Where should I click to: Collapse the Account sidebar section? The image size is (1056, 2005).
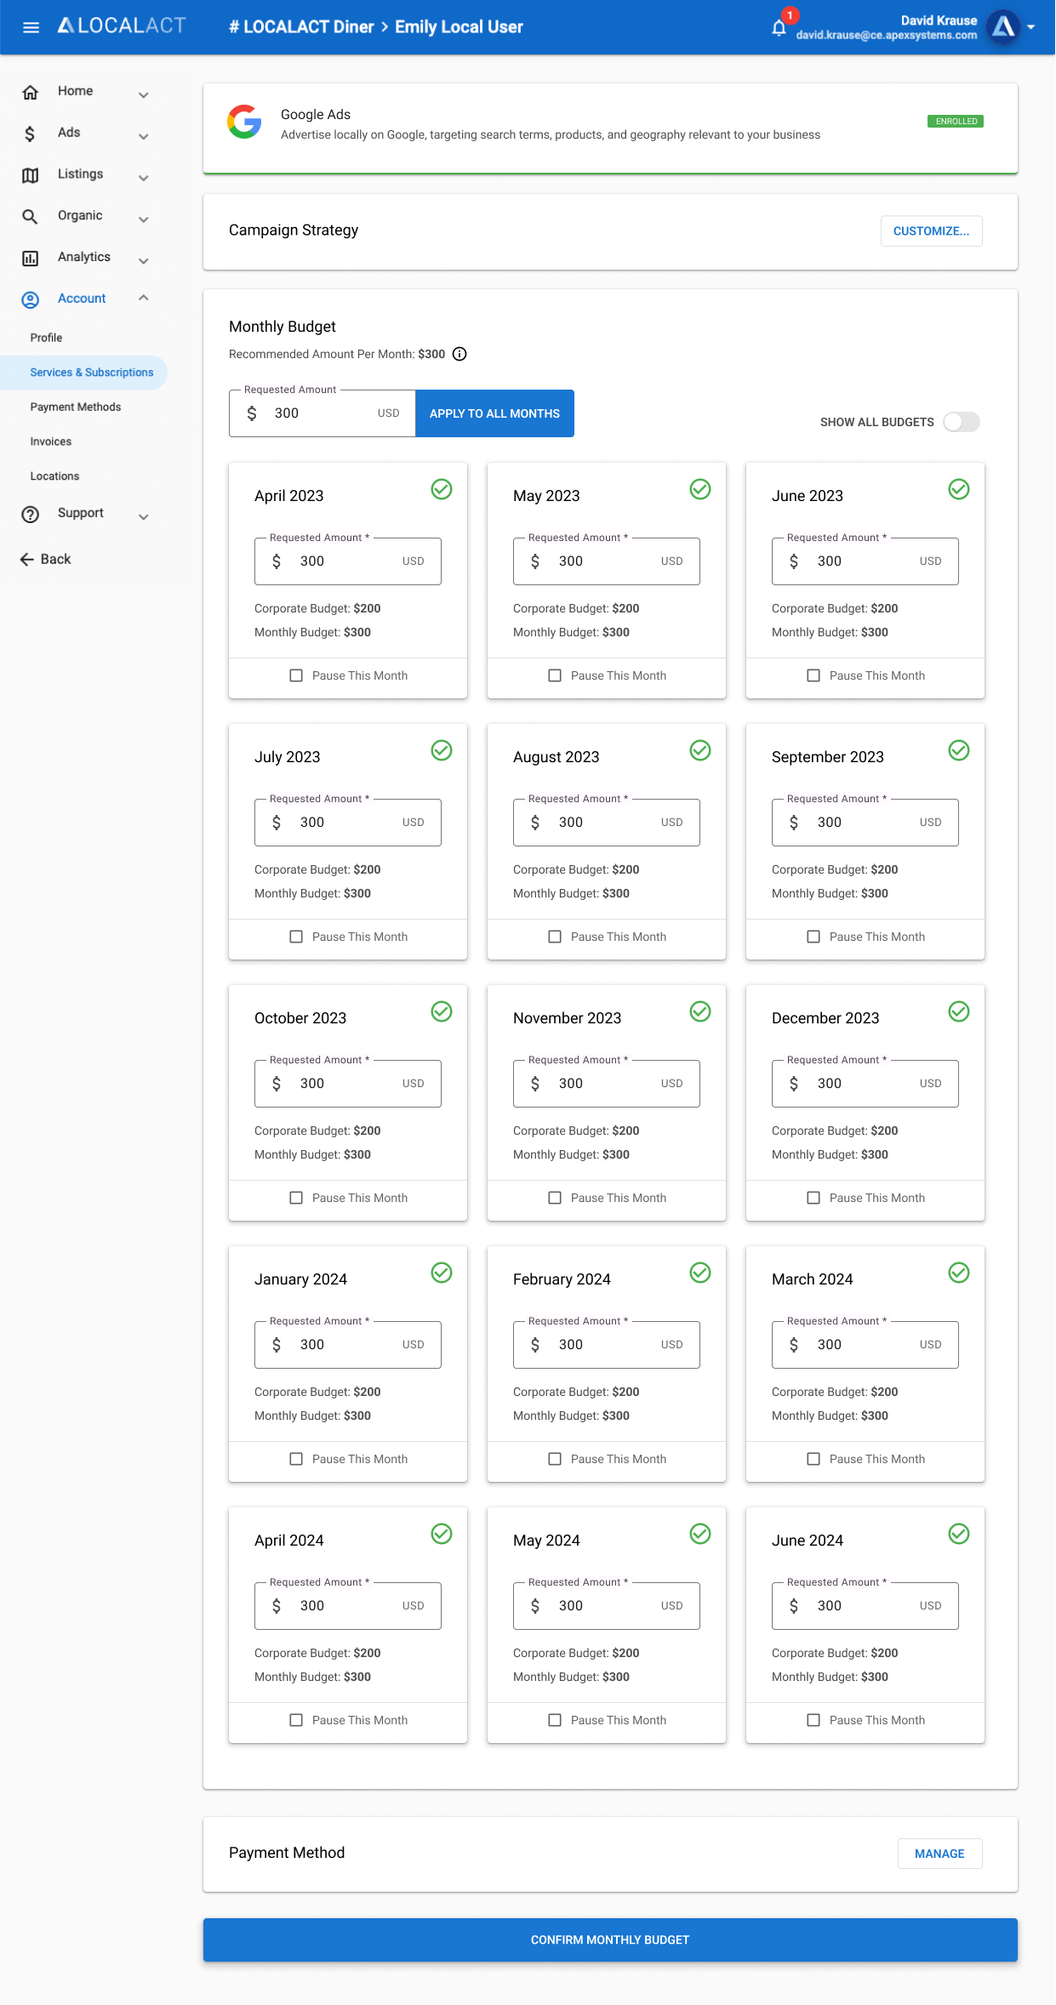point(143,298)
